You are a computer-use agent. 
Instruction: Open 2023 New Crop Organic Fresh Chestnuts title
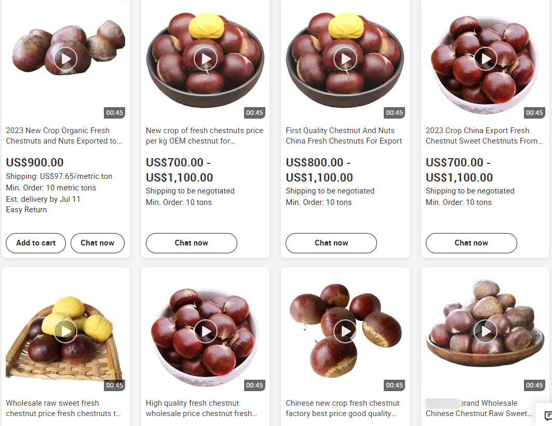pyautogui.click(x=64, y=136)
